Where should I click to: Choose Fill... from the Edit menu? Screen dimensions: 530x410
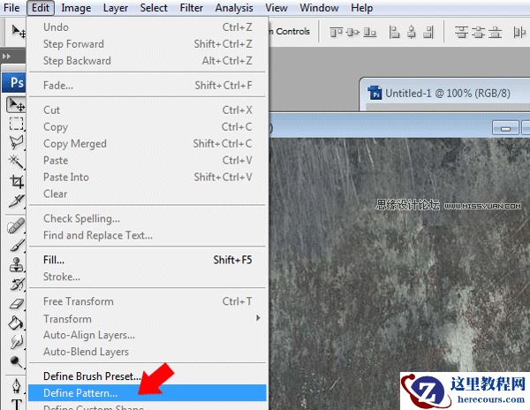(x=148, y=260)
